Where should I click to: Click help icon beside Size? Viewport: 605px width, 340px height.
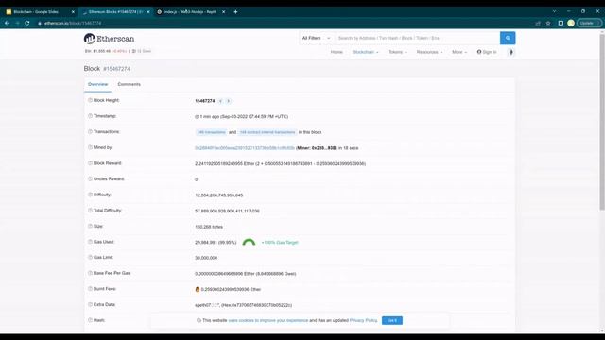[x=91, y=227]
